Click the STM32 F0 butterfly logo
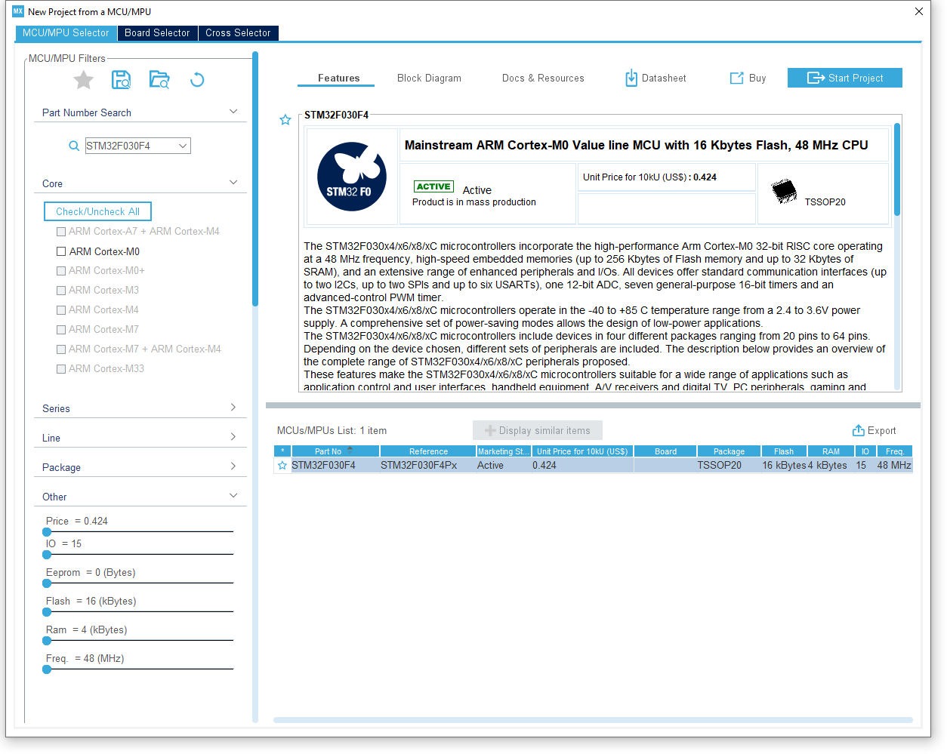Image resolution: width=947 pixels, height=754 pixels. pos(352,177)
